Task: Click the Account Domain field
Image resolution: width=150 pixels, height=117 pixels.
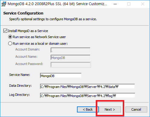Action: 70,50
